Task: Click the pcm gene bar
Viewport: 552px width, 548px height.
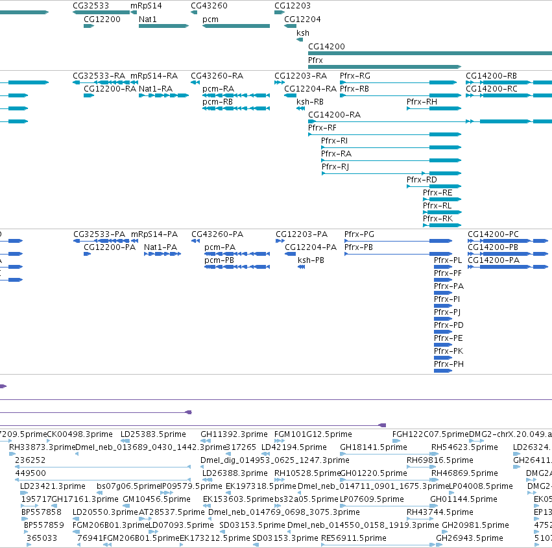Action: (236, 26)
